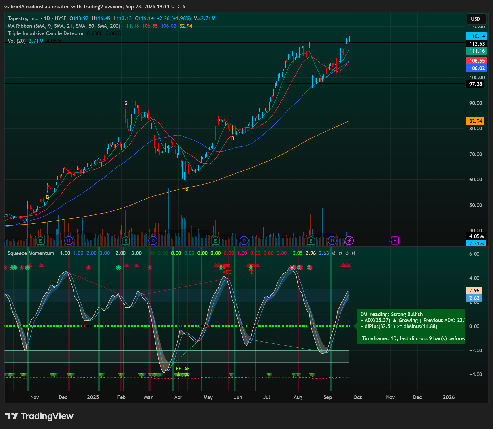Image resolution: width=493 pixels, height=429 pixels.
Task: Click the 116.14 current price label
Action: pyautogui.click(x=476, y=36)
